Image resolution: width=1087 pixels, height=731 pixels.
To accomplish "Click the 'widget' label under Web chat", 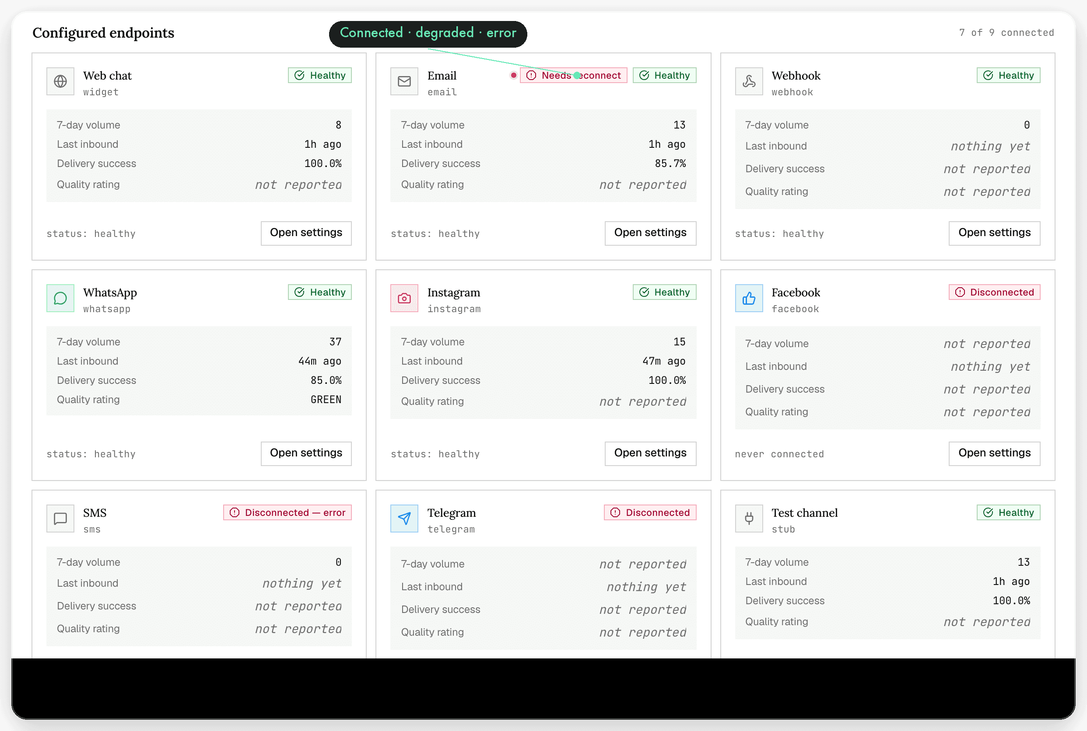I will click(101, 92).
